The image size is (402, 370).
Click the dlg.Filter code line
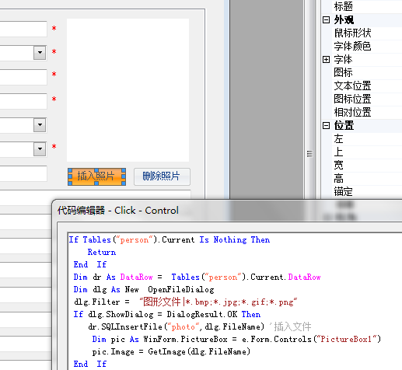(x=186, y=302)
